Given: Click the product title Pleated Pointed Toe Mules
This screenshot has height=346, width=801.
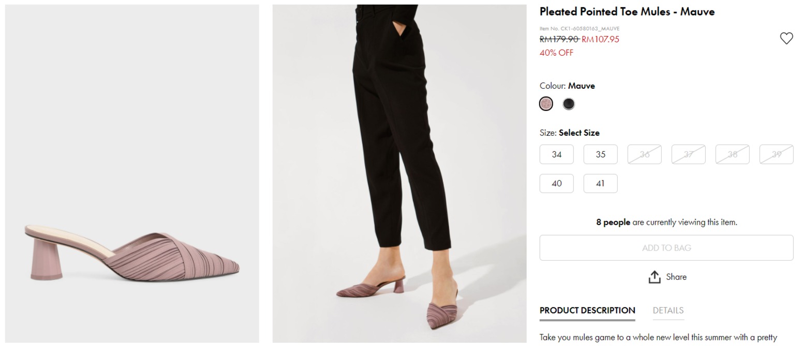Looking at the screenshot, I should tap(627, 12).
